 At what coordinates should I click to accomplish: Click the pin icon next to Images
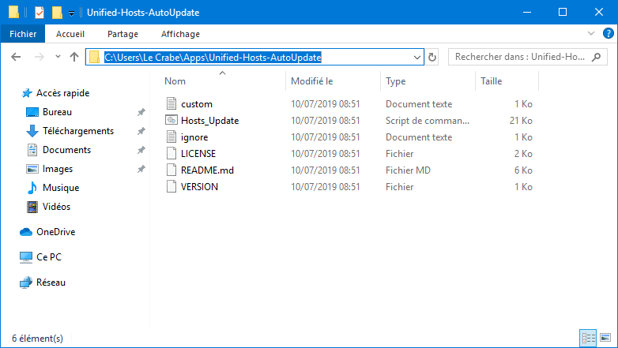coord(141,169)
